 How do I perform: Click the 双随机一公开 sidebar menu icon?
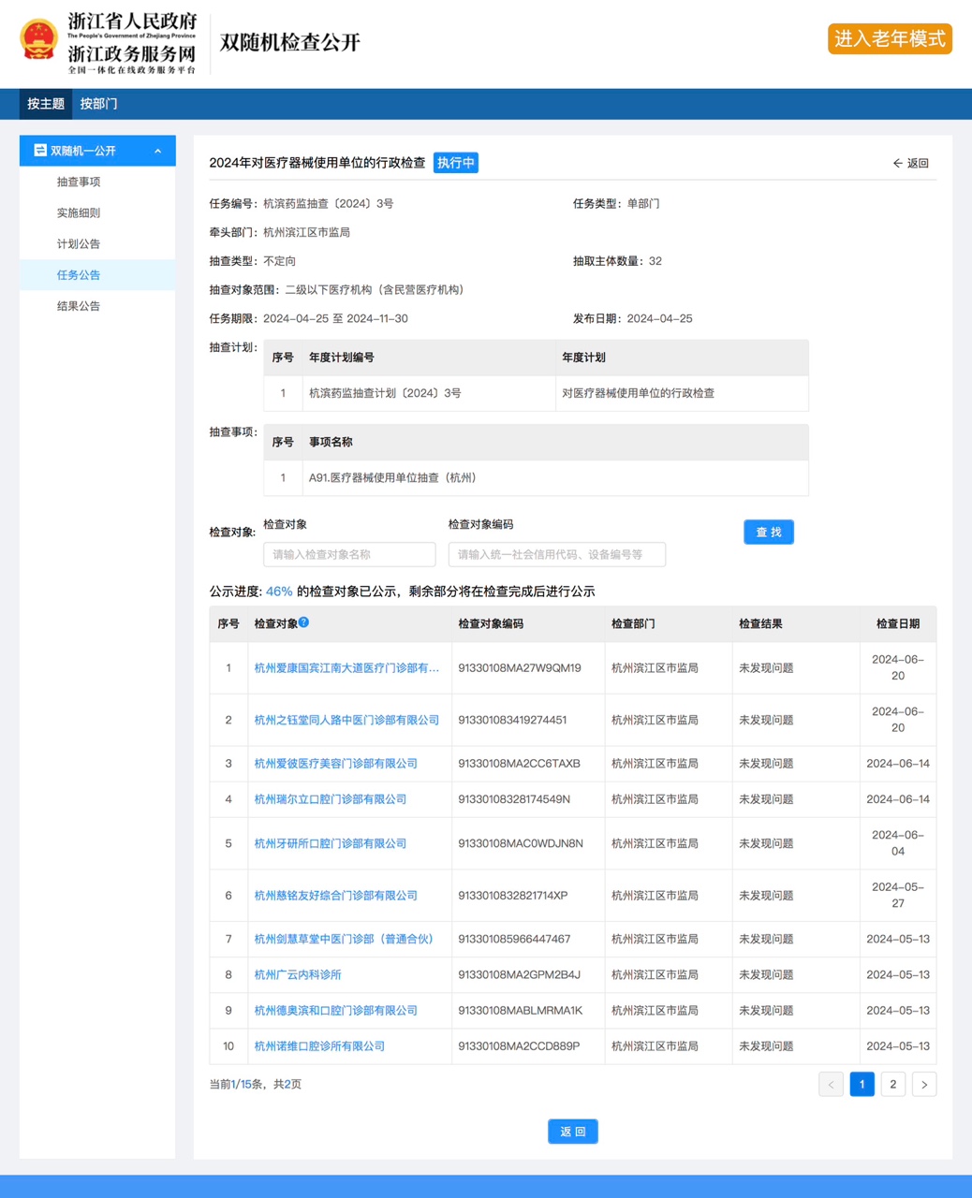tap(40, 151)
